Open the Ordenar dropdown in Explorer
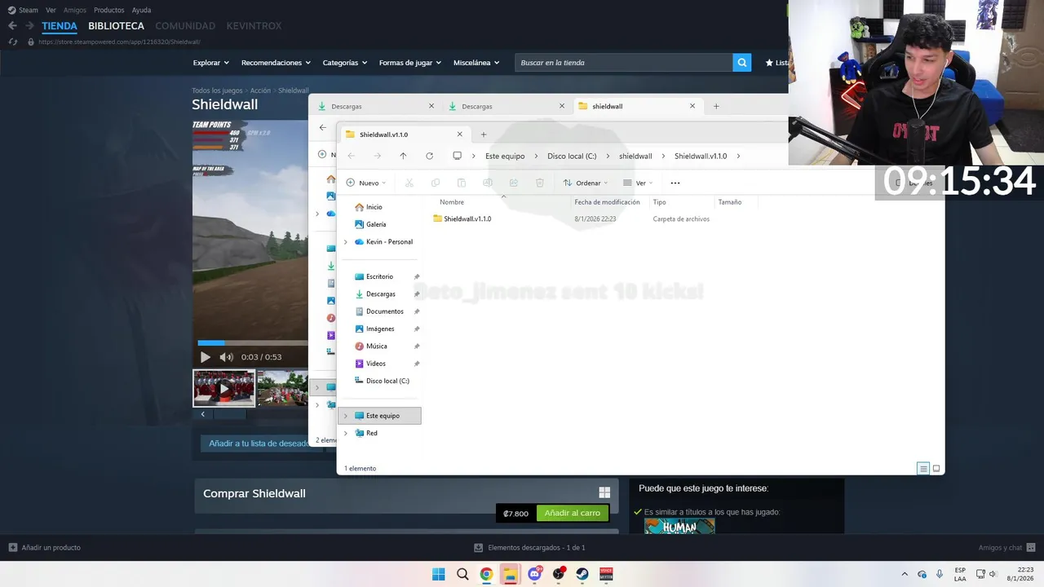Screen dimensions: 1044x587 pos(586,183)
